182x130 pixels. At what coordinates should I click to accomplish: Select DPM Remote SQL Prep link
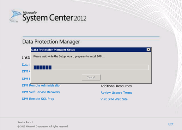click(x=38, y=99)
